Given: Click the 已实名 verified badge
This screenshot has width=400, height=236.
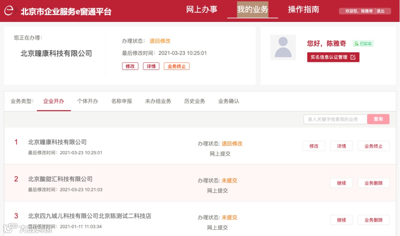Looking at the screenshot, I should (x=363, y=44).
